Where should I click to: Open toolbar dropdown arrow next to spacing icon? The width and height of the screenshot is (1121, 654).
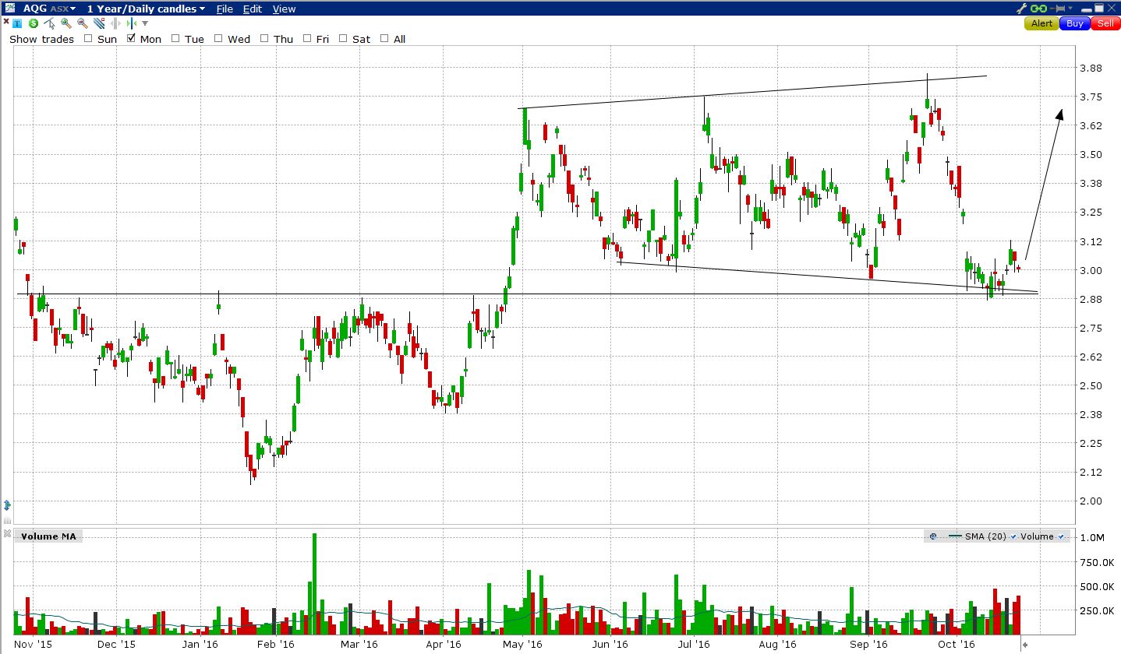(x=145, y=23)
